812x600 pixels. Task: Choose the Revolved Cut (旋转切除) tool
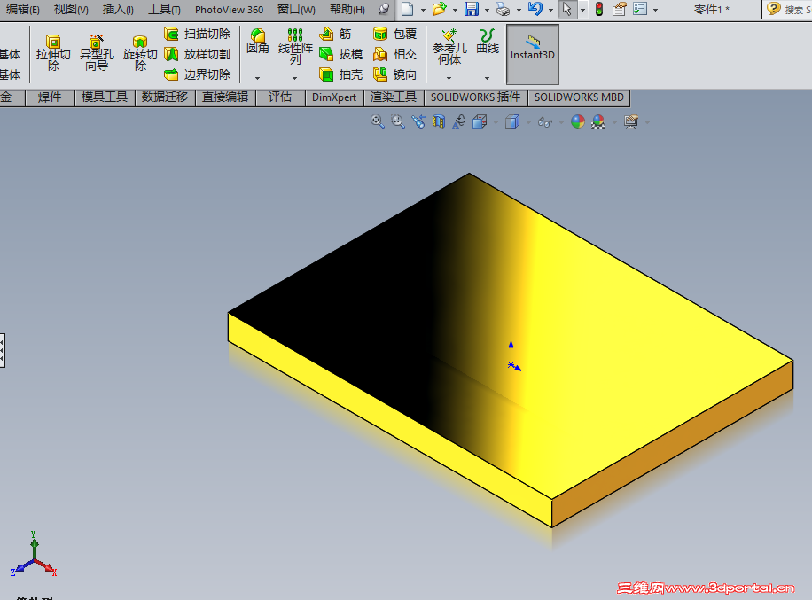[x=140, y=53]
